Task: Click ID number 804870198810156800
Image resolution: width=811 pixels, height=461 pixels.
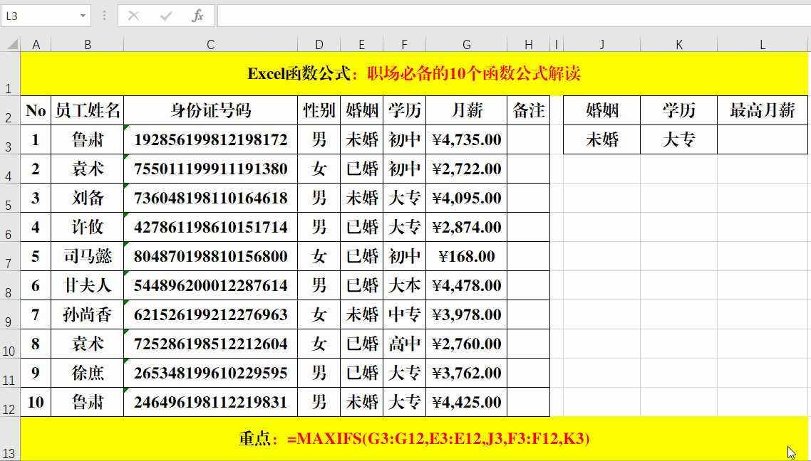Action: 210,257
